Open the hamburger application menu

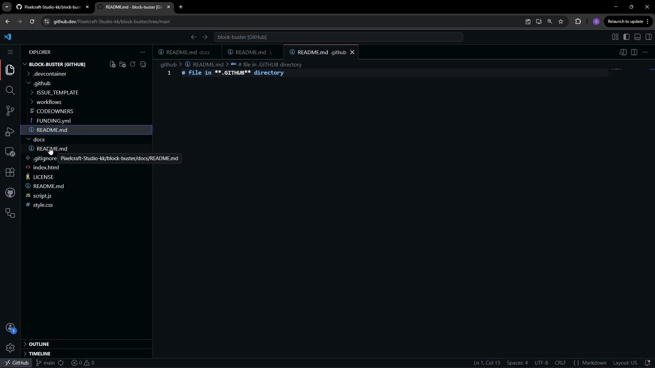[10, 52]
